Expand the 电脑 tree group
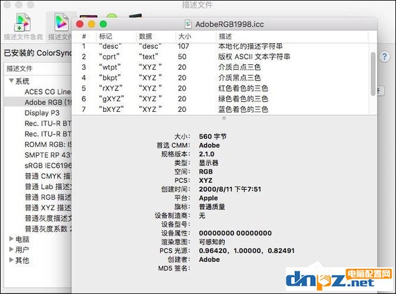 [11, 239]
